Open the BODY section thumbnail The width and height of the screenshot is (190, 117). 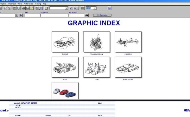(65, 67)
